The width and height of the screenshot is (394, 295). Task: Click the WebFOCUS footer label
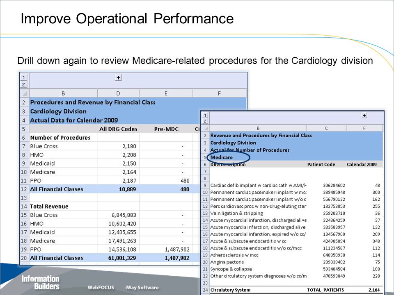tap(101, 288)
